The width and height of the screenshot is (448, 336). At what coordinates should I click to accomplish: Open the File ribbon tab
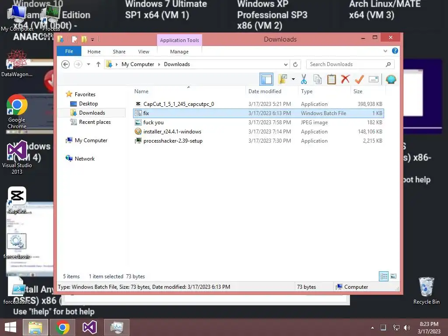(x=69, y=52)
